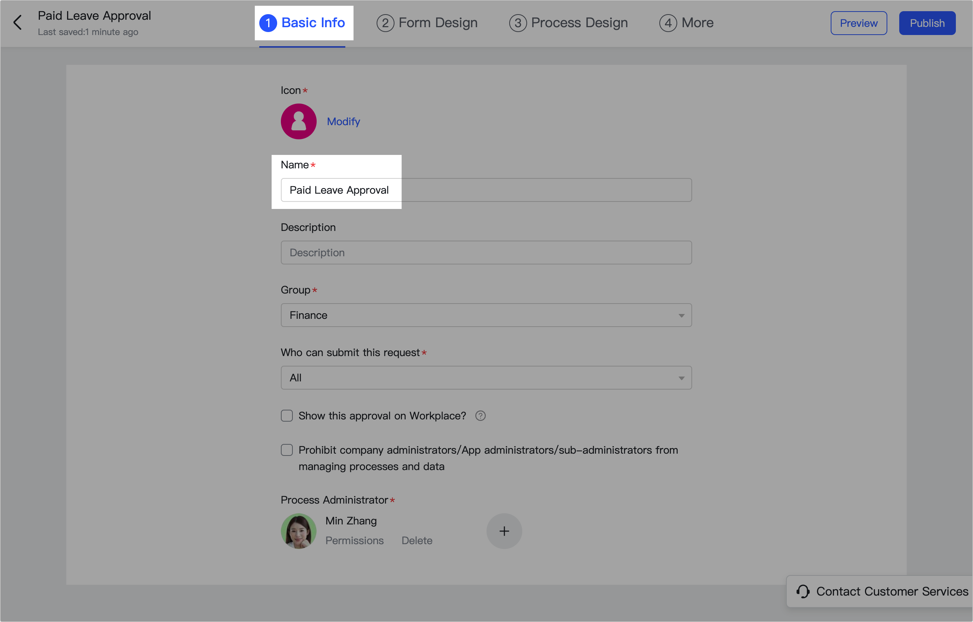The image size is (973, 622).
Task: Click the Publish button
Action: coord(927,23)
